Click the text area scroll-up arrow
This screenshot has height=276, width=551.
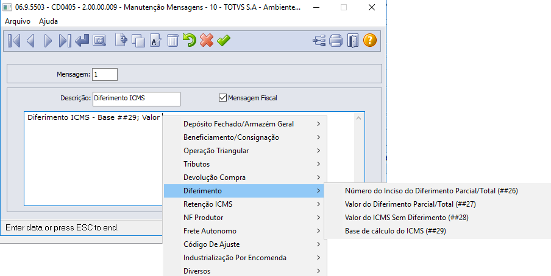pyautogui.click(x=359, y=118)
